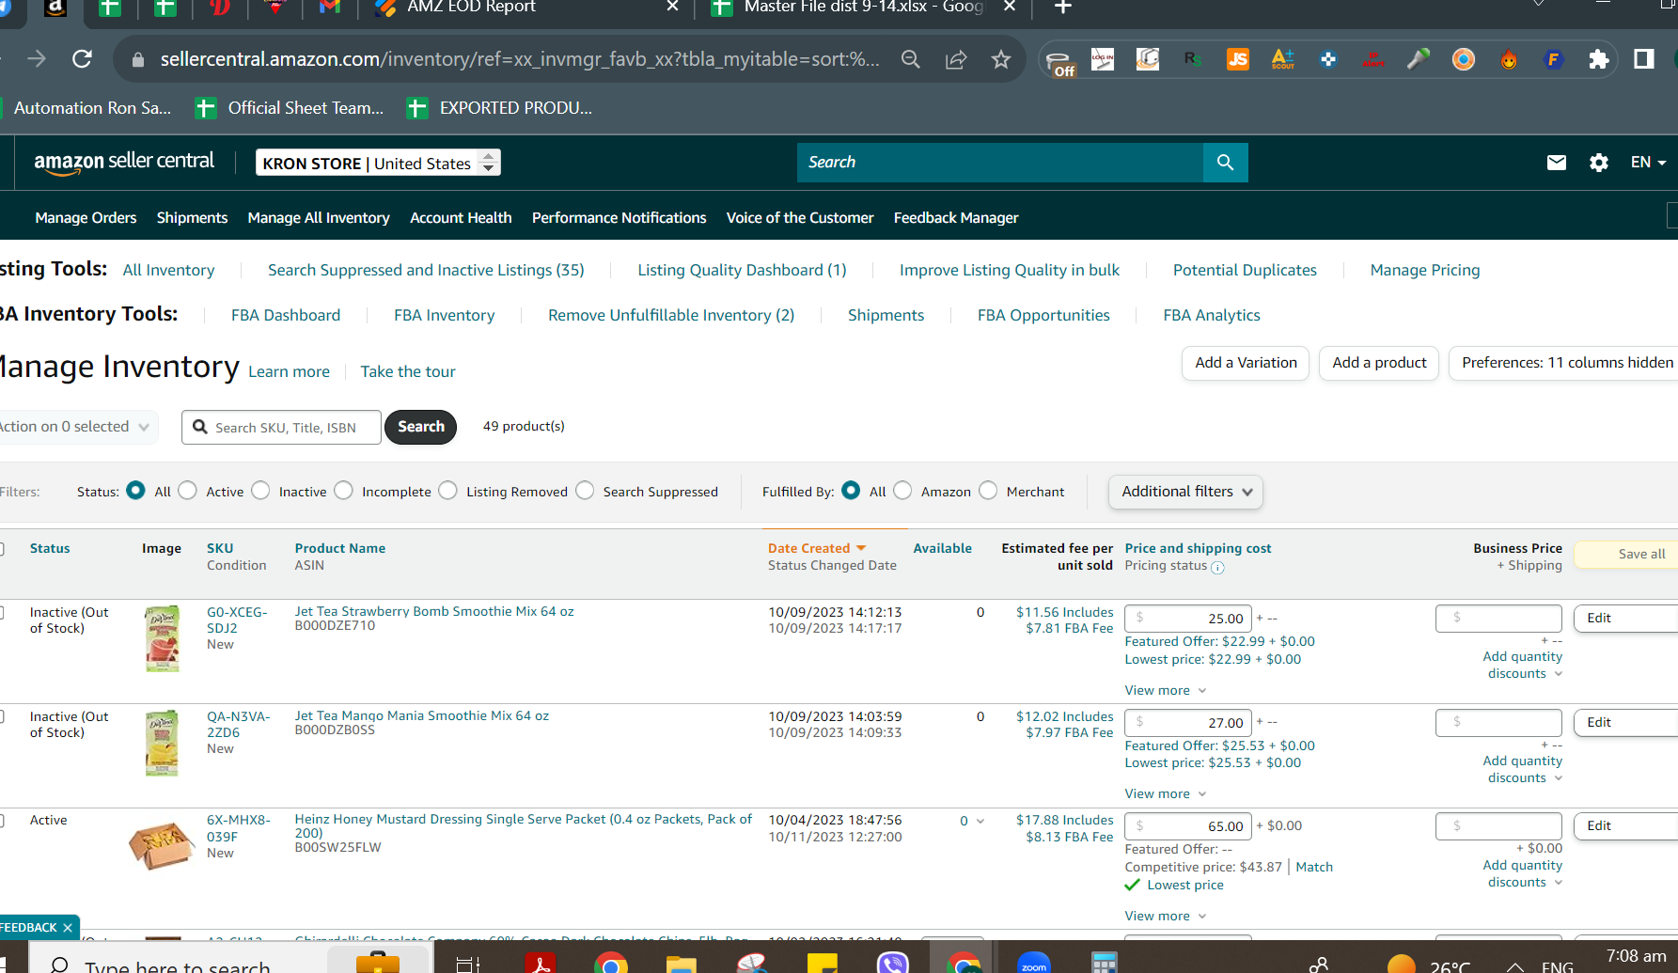Open the KRON STORE marketplace switcher

pos(378,163)
